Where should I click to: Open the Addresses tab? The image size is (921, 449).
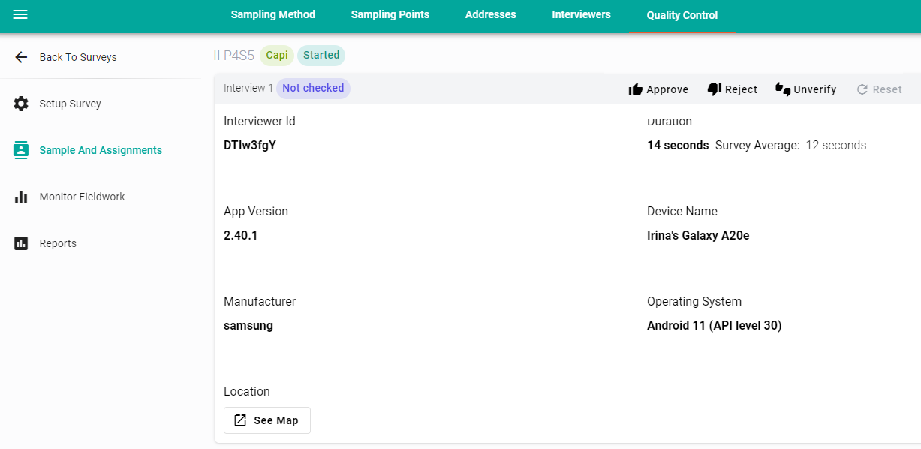pyautogui.click(x=490, y=15)
